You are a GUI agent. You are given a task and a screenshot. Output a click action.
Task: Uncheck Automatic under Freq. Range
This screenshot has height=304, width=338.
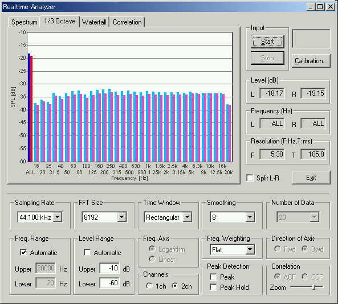tap(23, 252)
